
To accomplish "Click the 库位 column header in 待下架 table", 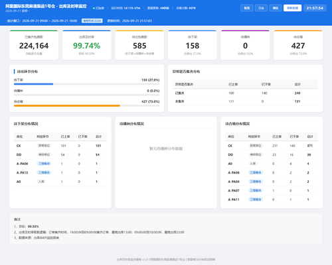I will tap(19, 136).
